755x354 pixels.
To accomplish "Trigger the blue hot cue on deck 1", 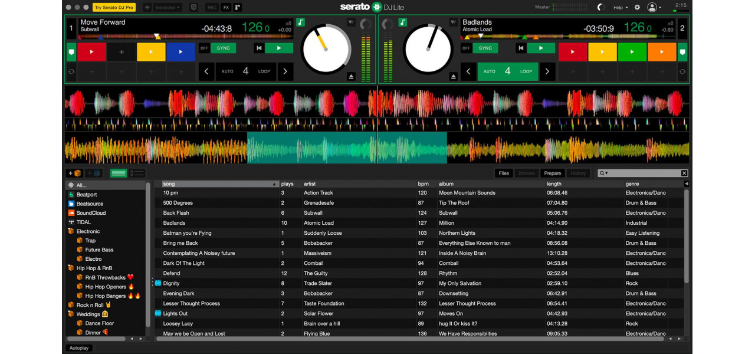I will tap(180, 52).
